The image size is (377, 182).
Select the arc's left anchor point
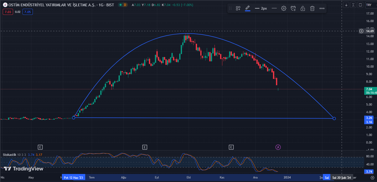click(74, 117)
